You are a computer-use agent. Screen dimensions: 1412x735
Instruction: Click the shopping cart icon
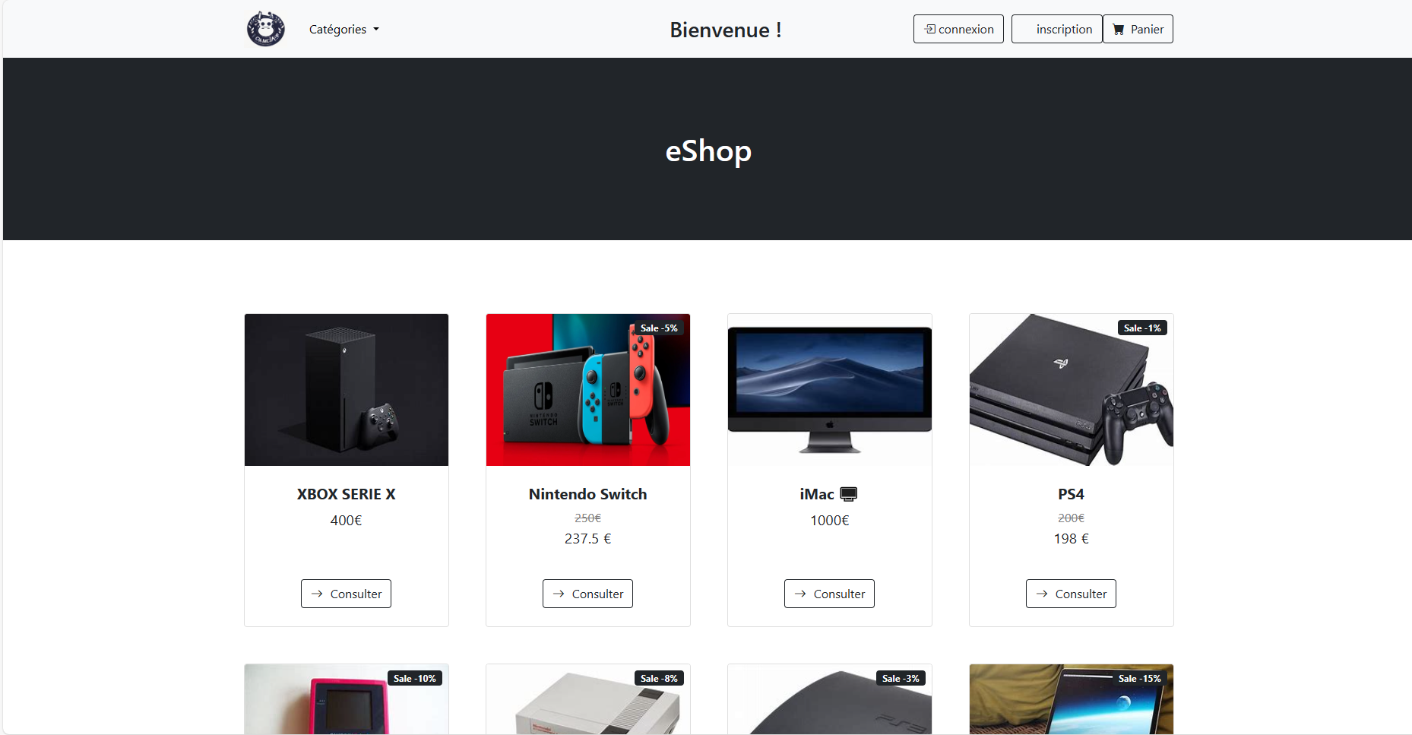1119,30
